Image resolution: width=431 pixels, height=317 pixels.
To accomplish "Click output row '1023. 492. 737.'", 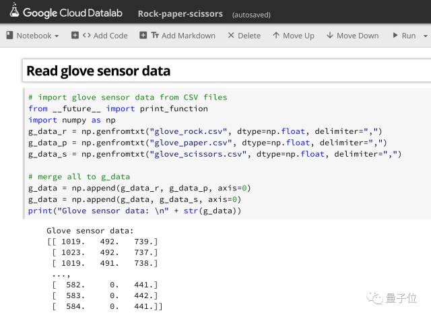I will click(x=105, y=252).
